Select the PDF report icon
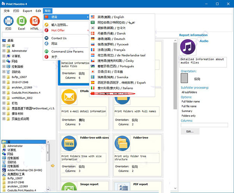 click(122, 186)
